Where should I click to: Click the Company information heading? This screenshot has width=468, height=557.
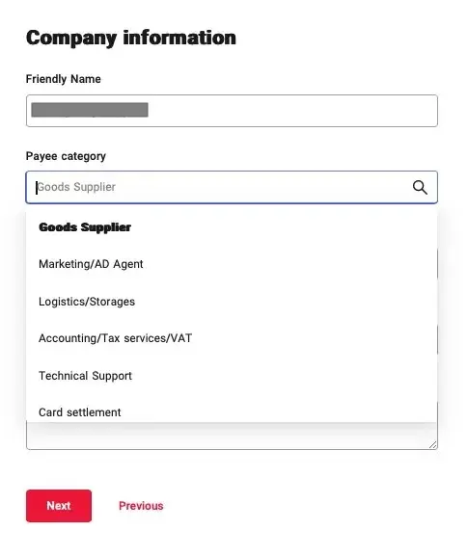[131, 38]
